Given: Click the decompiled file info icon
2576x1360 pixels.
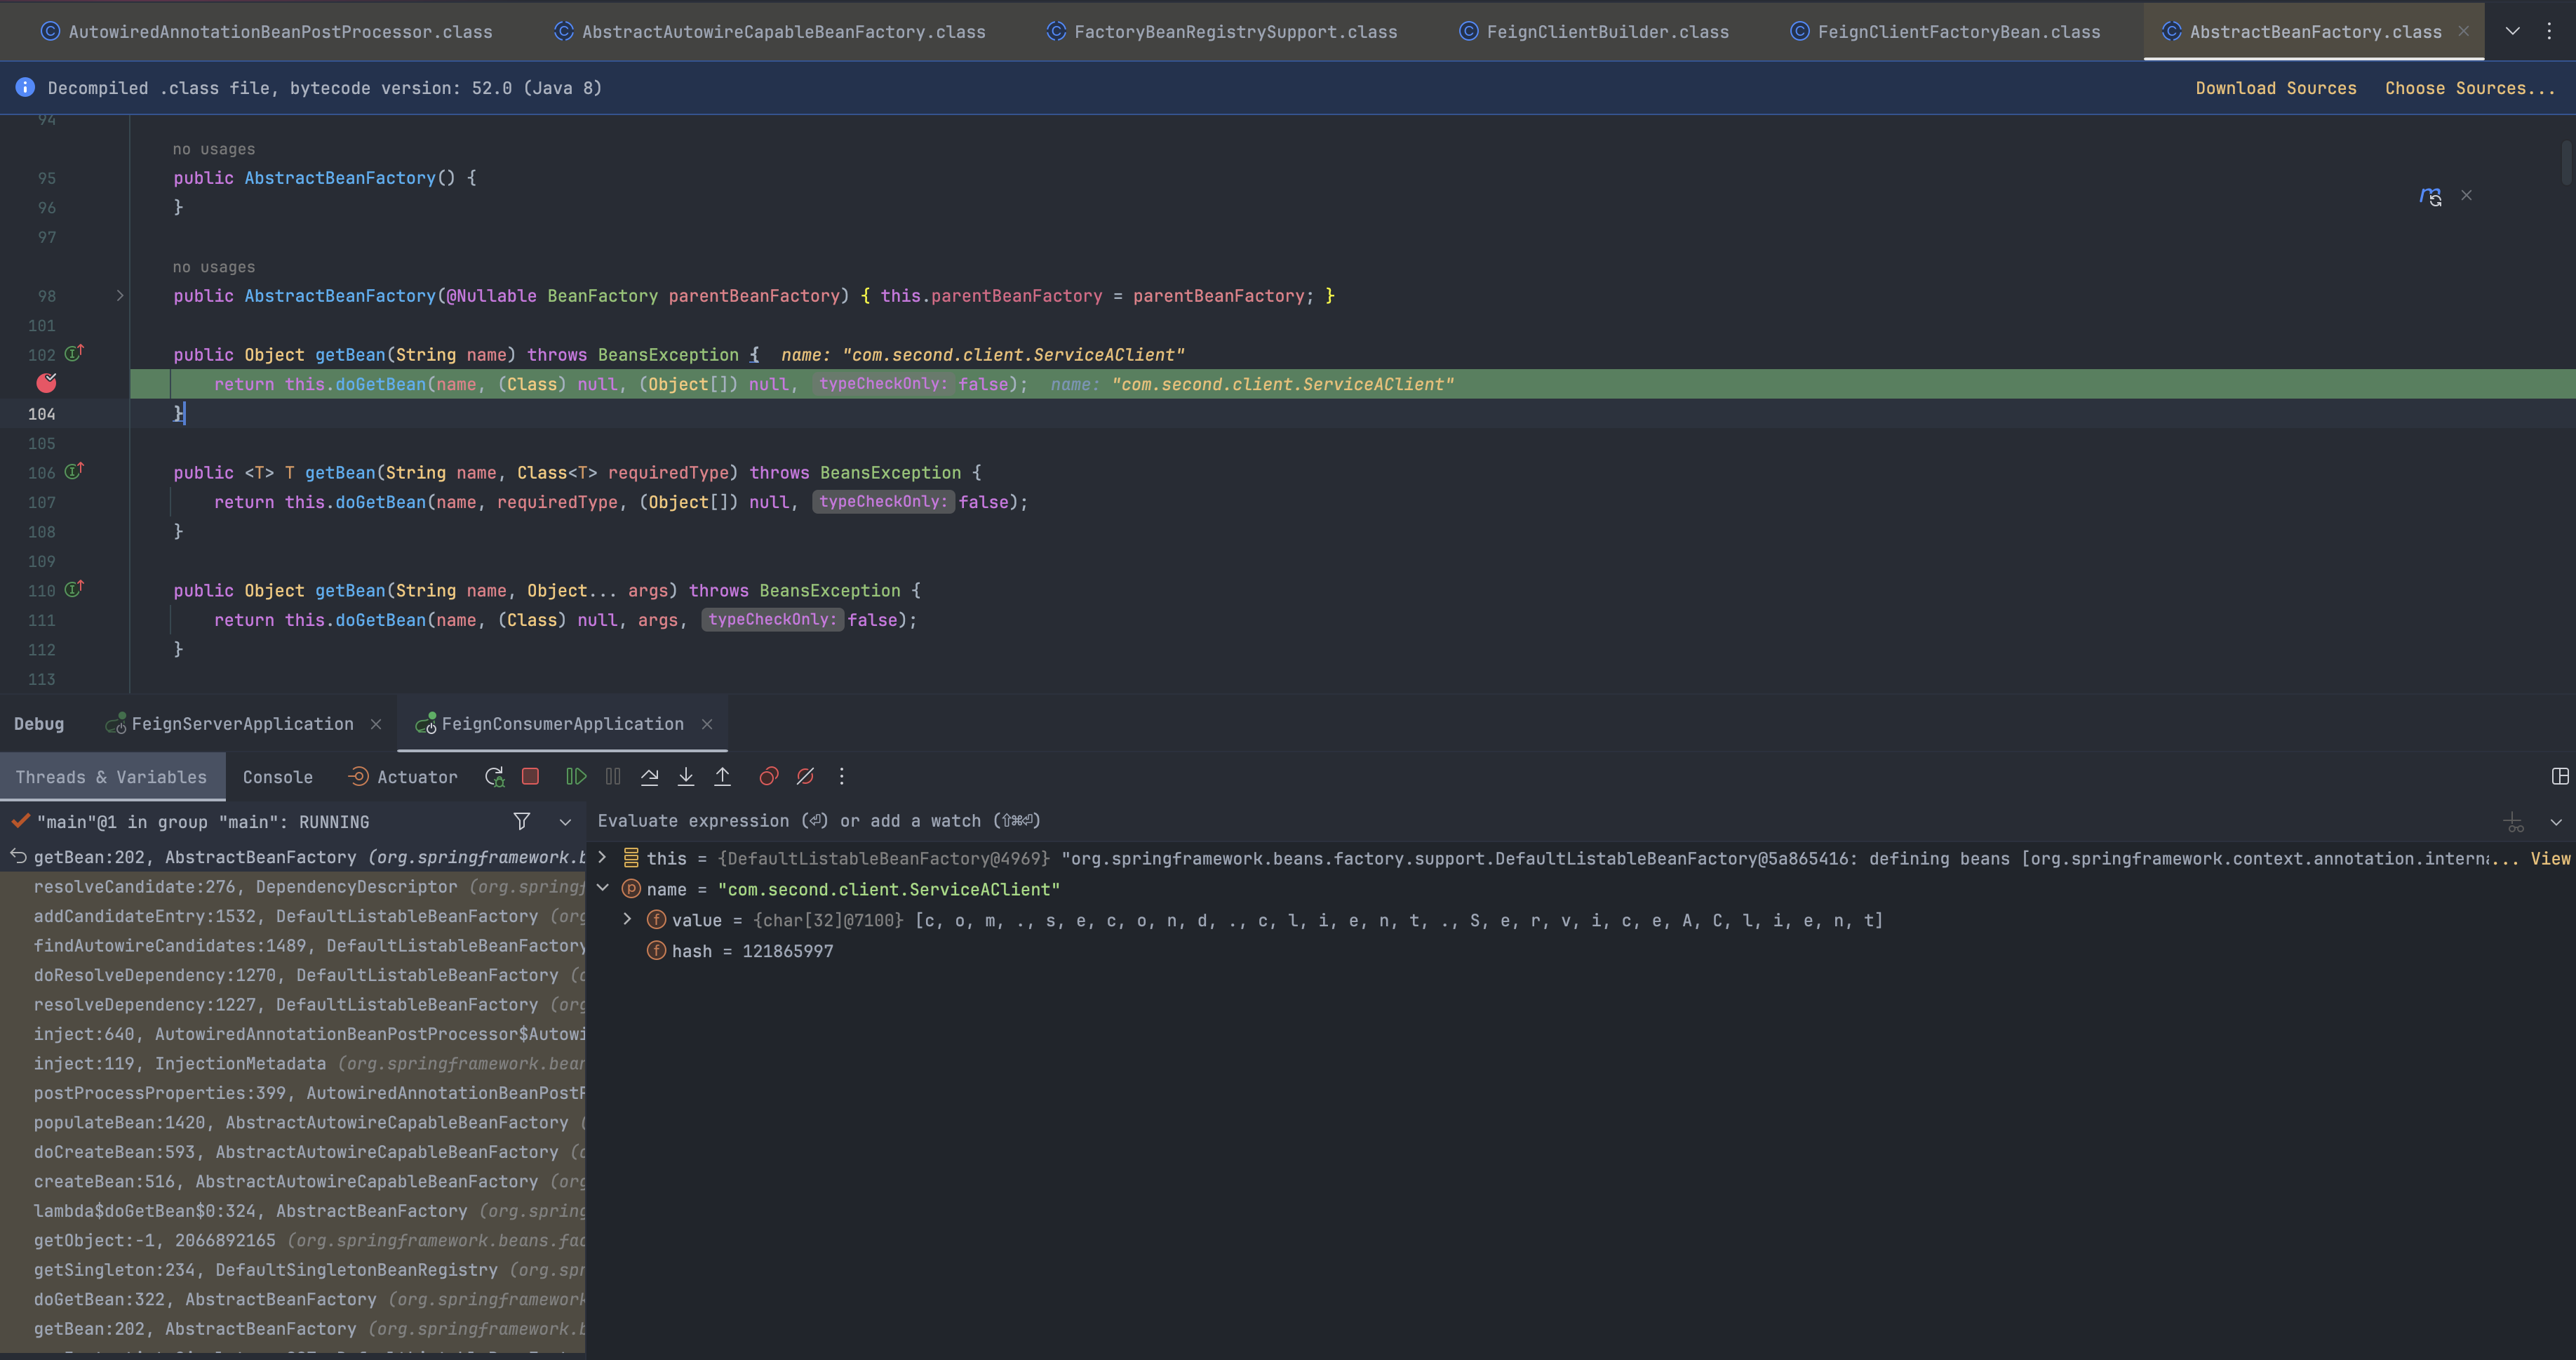Looking at the screenshot, I should 25,87.
